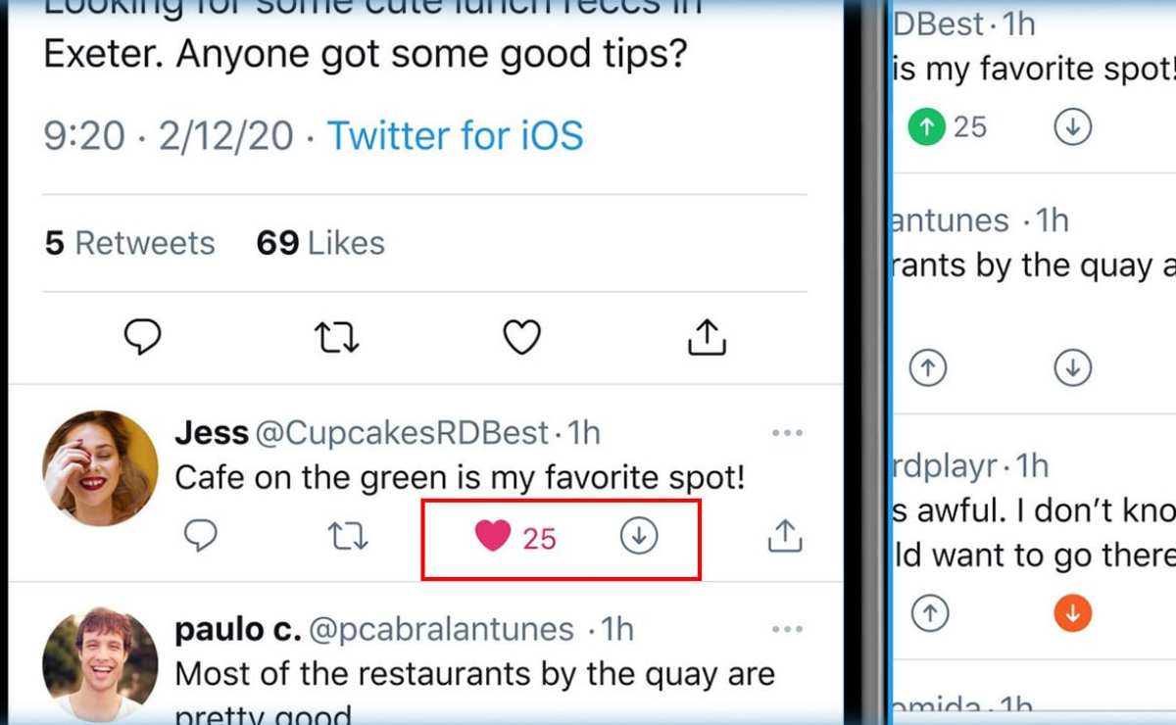Reply to the main tweet
This screenshot has height=725, width=1176.
click(143, 337)
